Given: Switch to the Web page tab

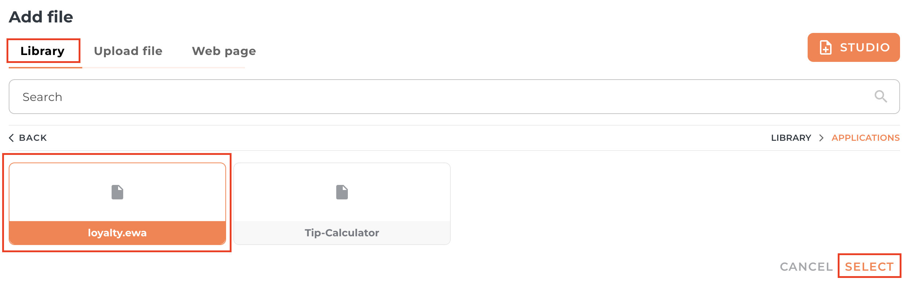Looking at the screenshot, I should (224, 51).
